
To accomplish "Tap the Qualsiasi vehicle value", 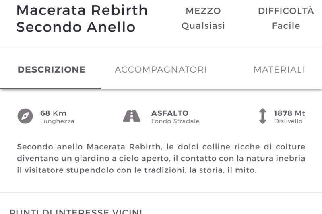I will tap(203, 26).
